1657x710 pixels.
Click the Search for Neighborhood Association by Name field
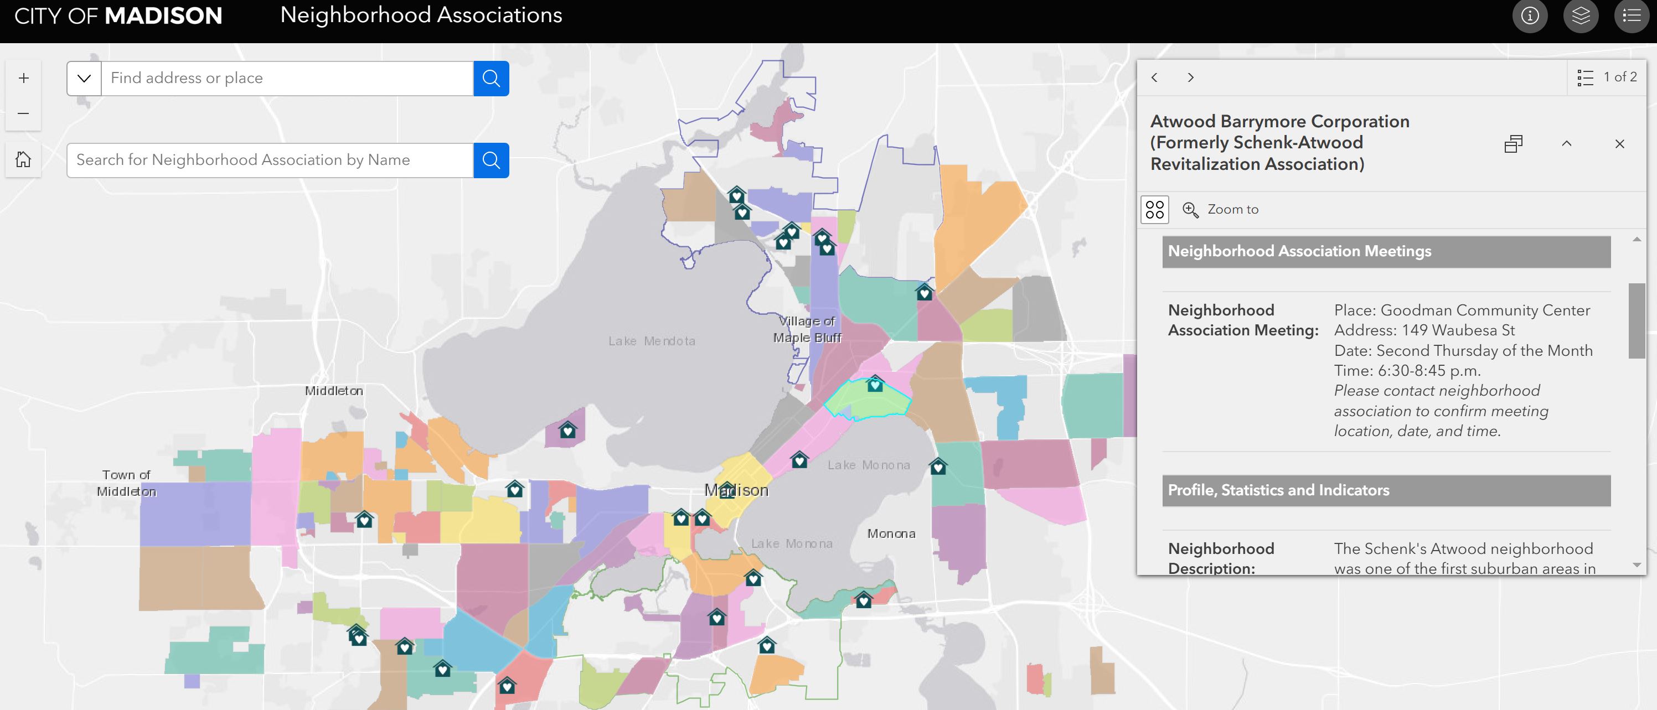[x=270, y=160]
